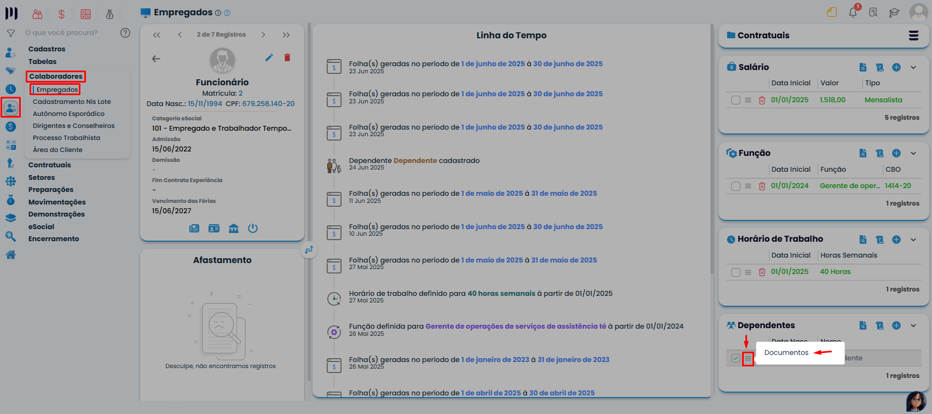The height and width of the screenshot is (414, 932).
Task: Add a new Função record
Action: tap(896, 153)
